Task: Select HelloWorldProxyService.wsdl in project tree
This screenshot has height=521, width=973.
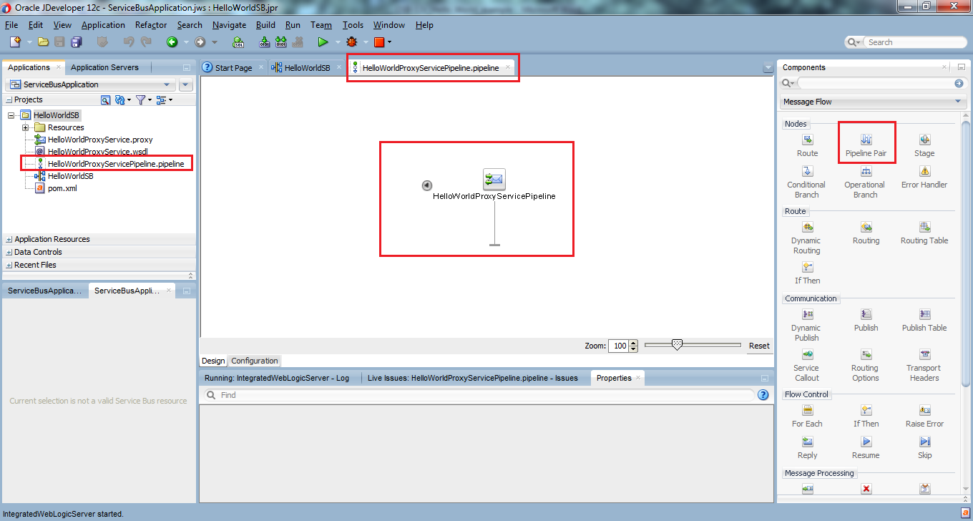Action: pos(97,152)
